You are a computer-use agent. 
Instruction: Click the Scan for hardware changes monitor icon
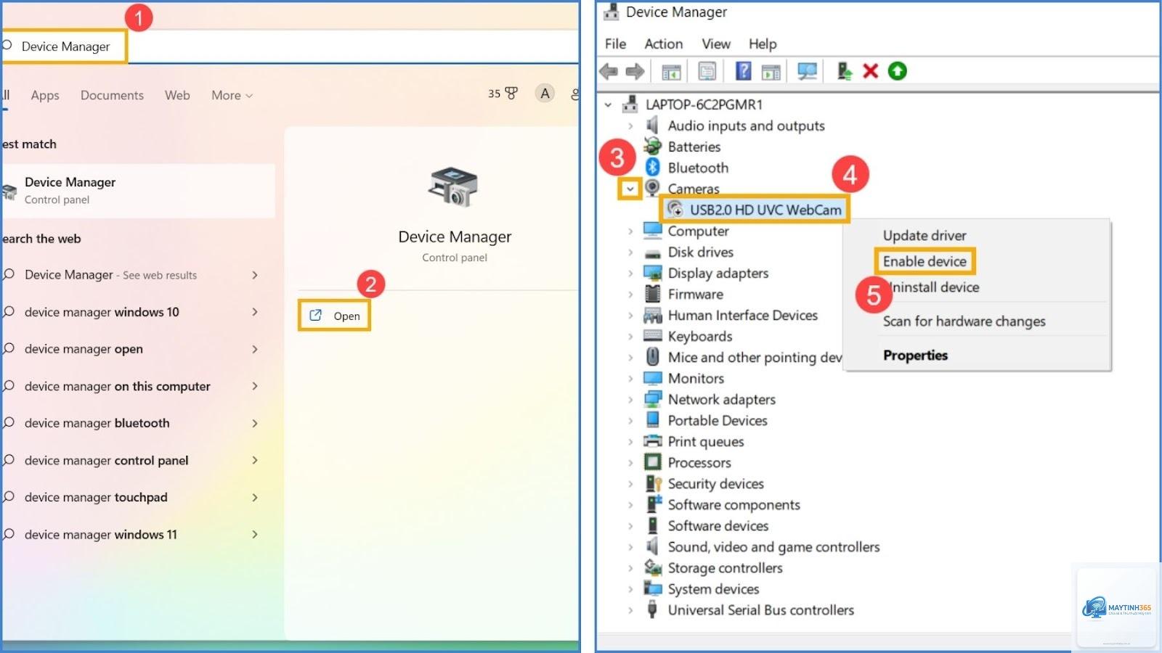pos(807,71)
